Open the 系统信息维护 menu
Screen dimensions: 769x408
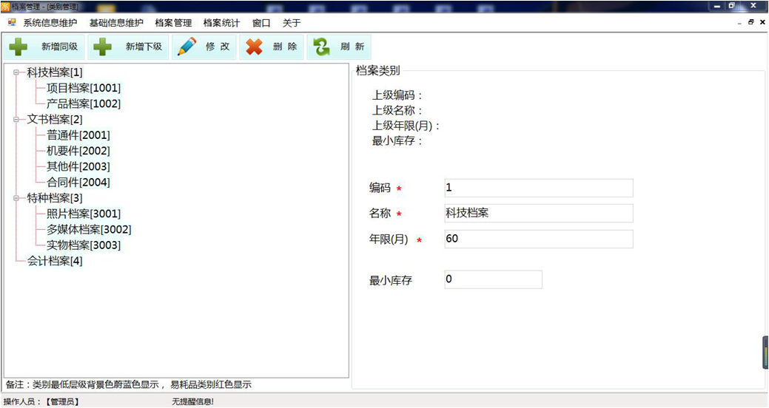coord(50,23)
